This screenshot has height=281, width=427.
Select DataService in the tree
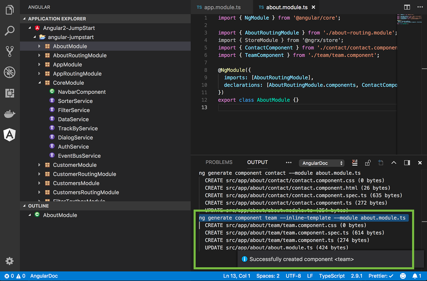click(105, 119)
